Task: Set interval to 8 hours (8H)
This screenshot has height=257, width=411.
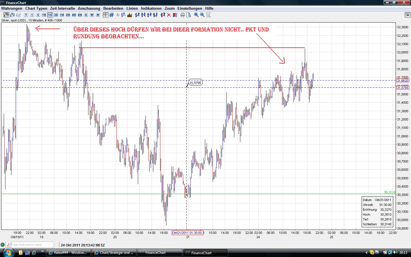Action: [80, 15]
